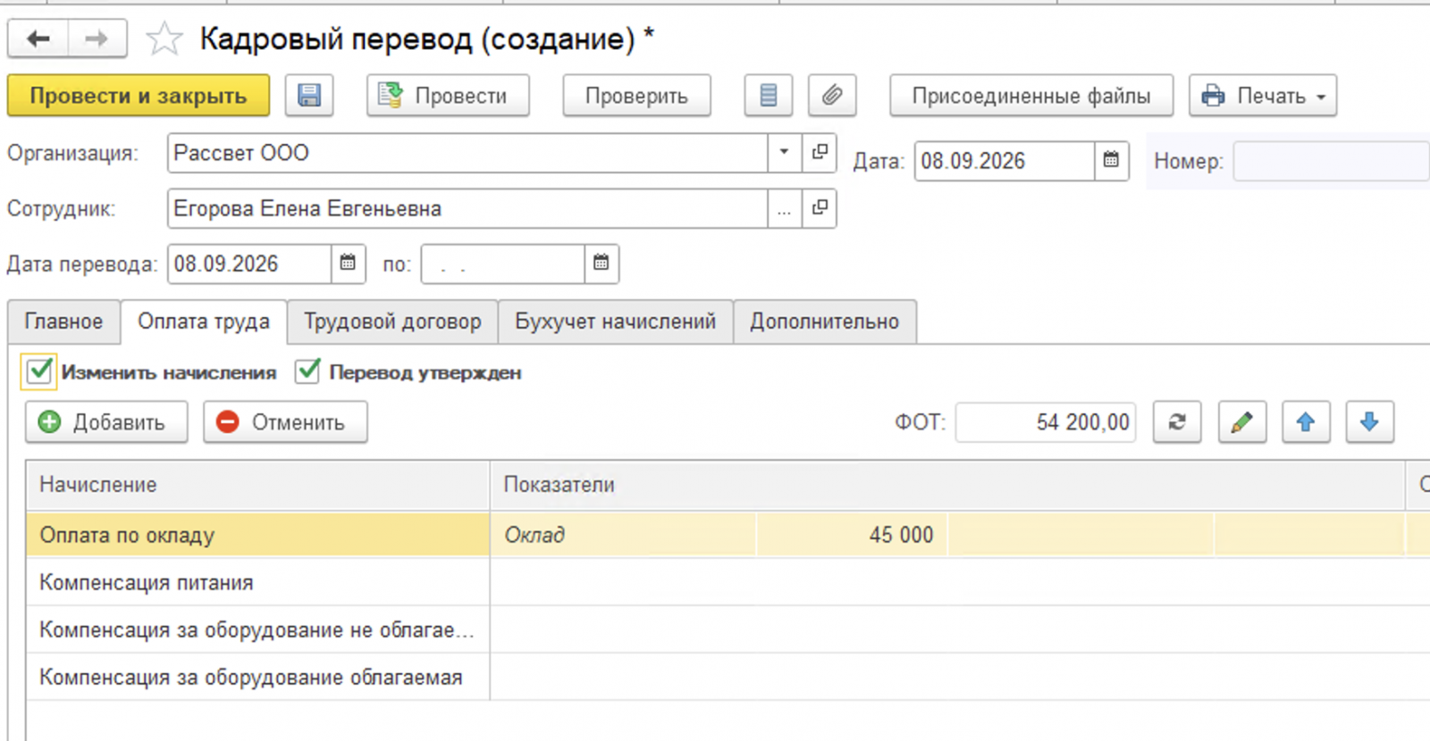
Task: Move accrual row down with the arrow
Action: [1369, 422]
